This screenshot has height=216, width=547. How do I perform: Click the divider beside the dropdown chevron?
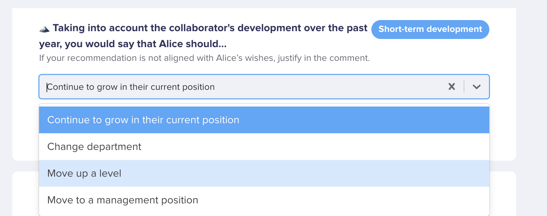pyautogui.click(x=464, y=87)
